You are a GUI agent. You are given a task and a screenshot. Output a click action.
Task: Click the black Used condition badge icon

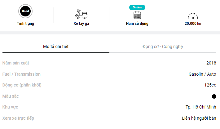[25, 11]
